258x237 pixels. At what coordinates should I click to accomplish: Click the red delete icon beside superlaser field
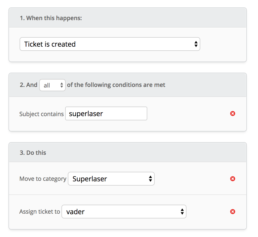(233, 113)
